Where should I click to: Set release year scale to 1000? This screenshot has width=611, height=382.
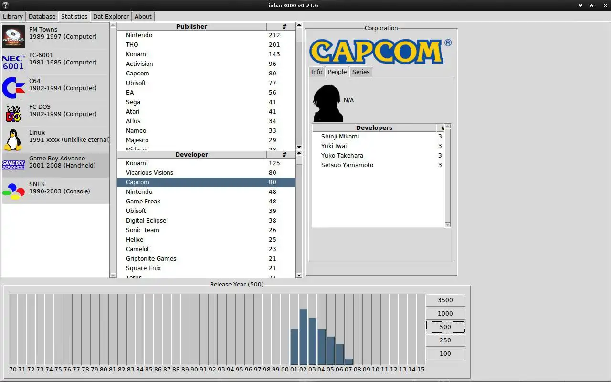pyautogui.click(x=445, y=314)
